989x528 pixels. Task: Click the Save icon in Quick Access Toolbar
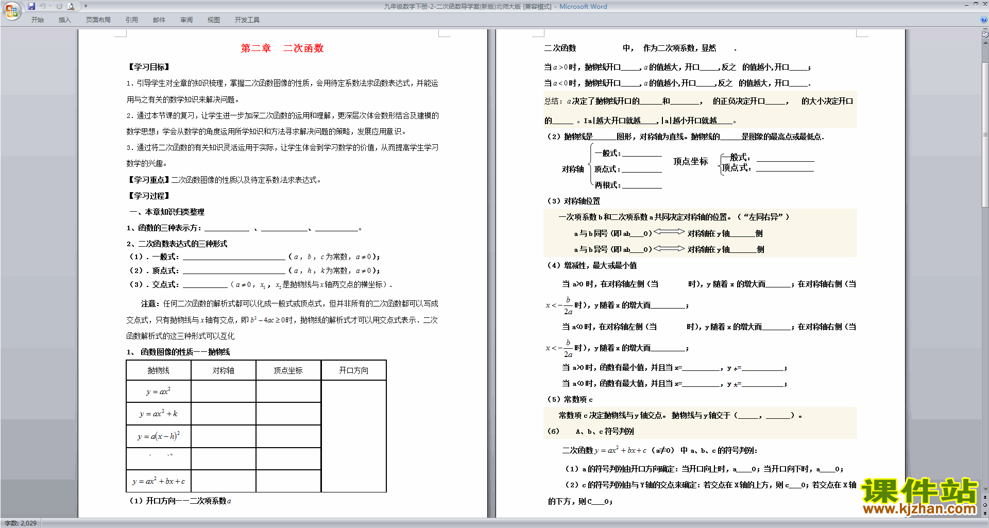(31, 6)
